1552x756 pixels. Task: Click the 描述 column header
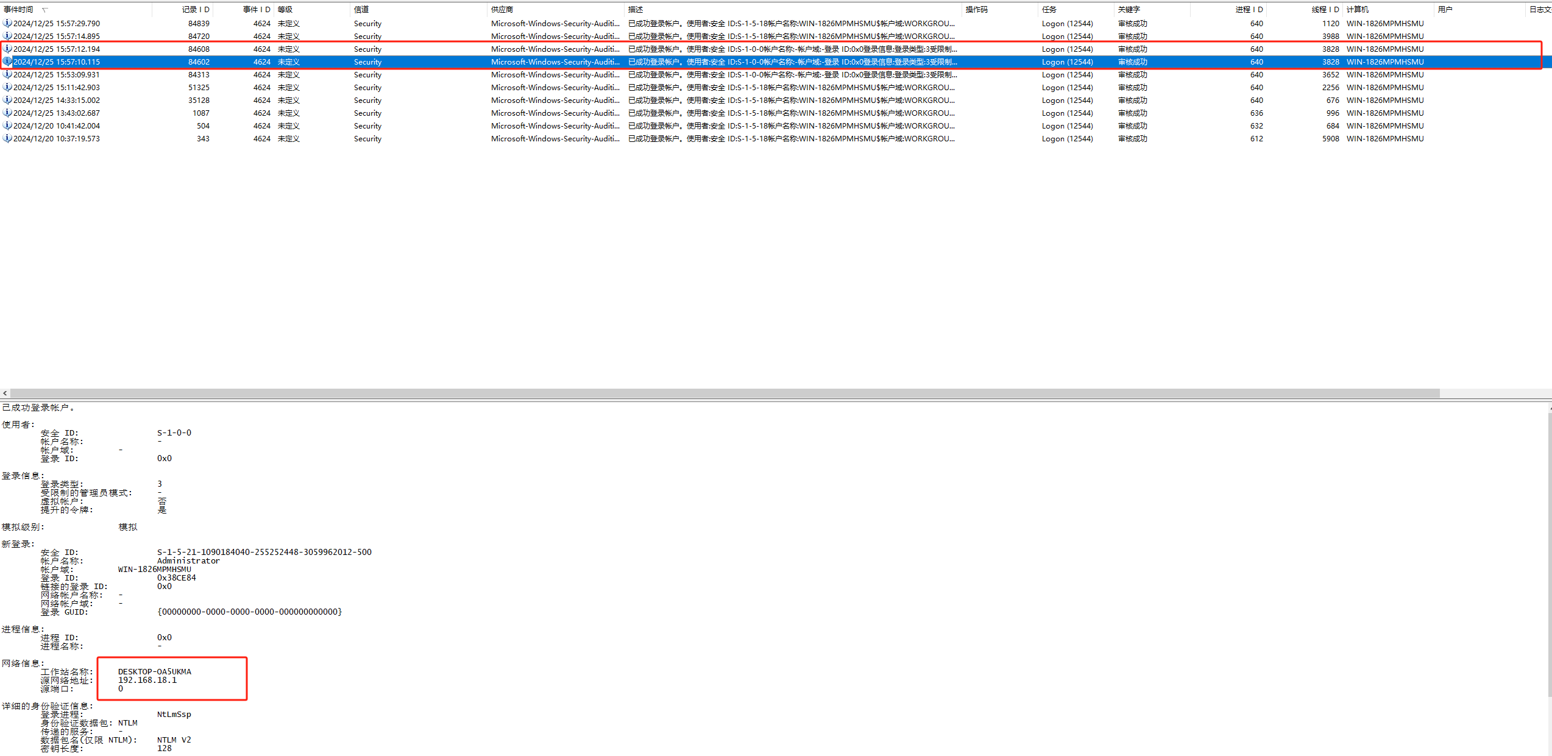(636, 10)
